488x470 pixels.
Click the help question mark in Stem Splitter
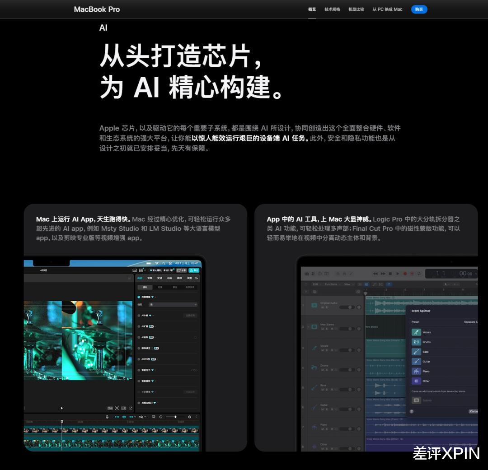pyautogui.click(x=412, y=411)
